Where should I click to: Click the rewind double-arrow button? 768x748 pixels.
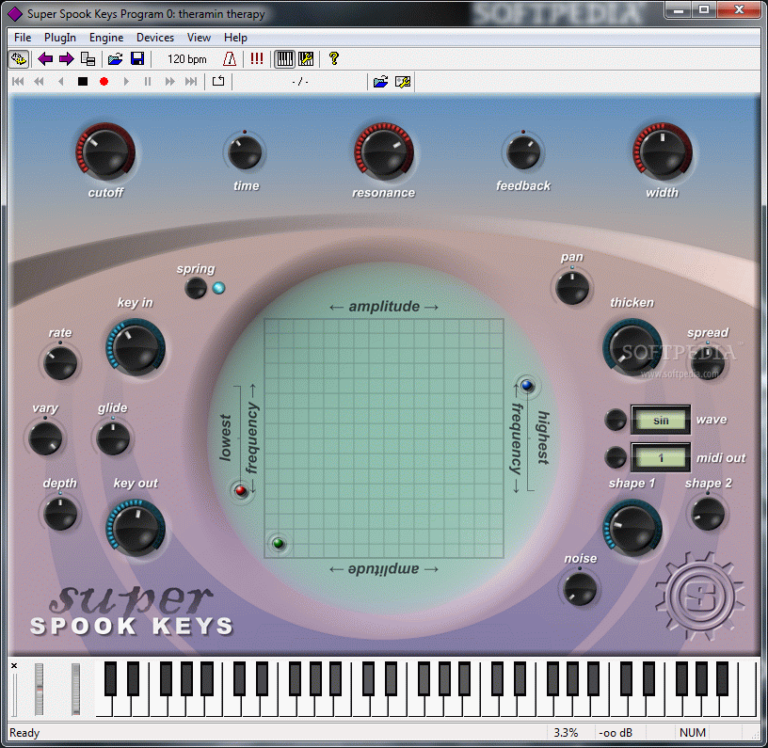click(39, 82)
